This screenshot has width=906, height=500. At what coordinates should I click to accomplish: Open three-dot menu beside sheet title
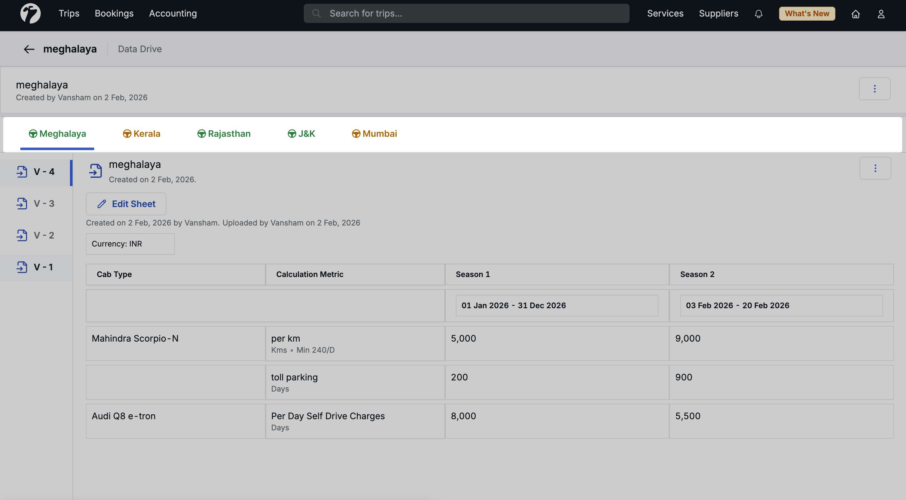pos(875,168)
